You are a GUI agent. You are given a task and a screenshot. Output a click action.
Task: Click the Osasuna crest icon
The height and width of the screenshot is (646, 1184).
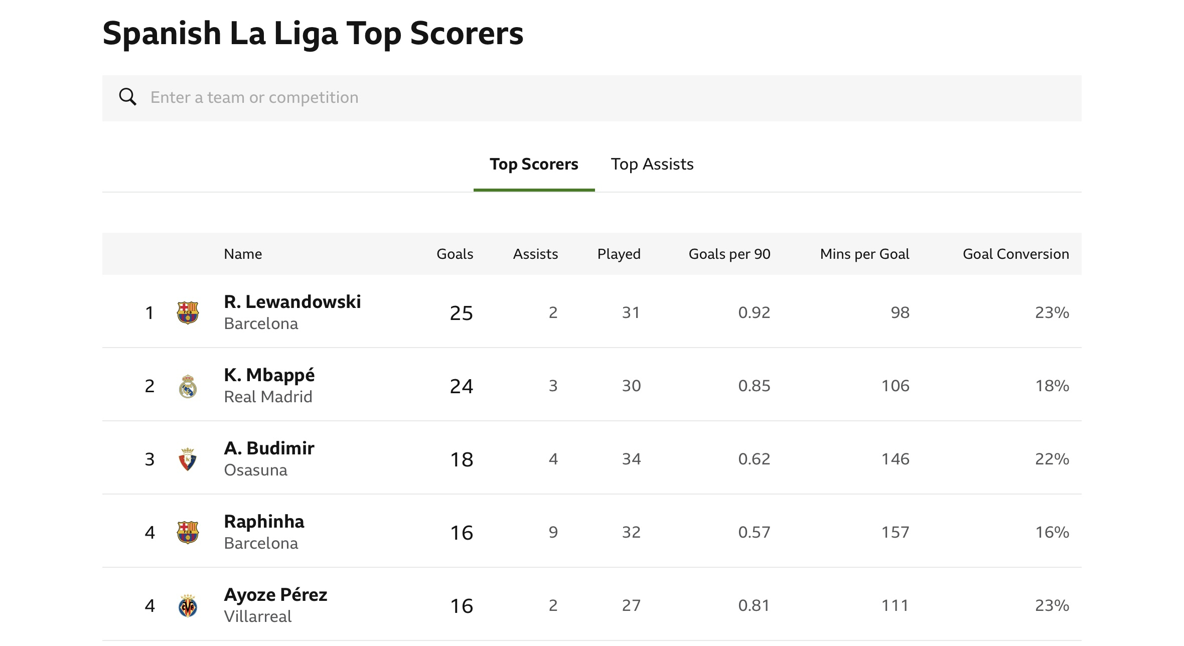coord(188,459)
